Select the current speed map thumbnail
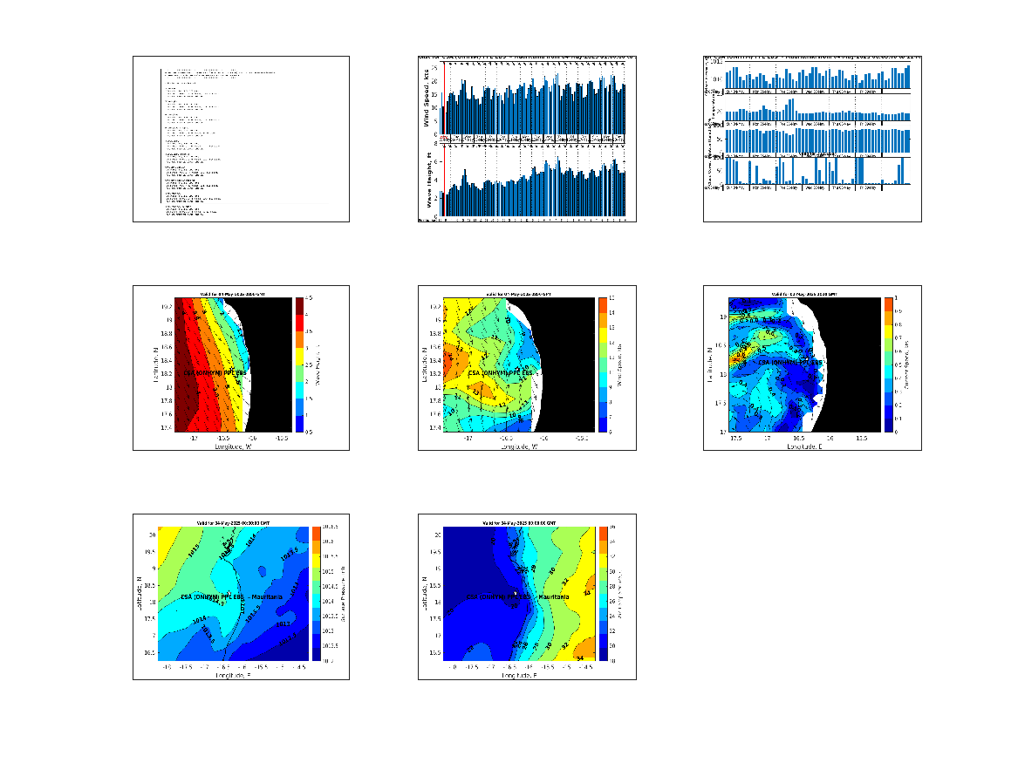Viewport: 1018px width, 763px height. point(812,368)
